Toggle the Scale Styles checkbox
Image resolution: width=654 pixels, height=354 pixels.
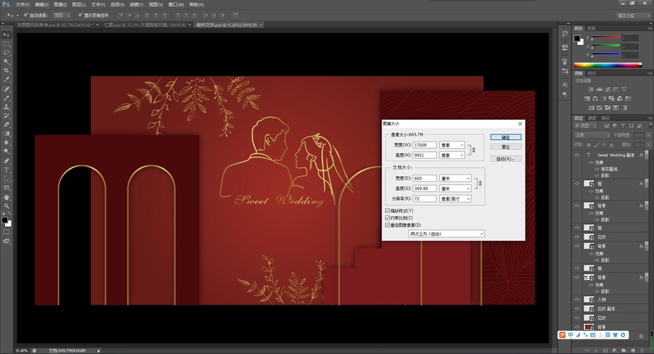[387, 211]
